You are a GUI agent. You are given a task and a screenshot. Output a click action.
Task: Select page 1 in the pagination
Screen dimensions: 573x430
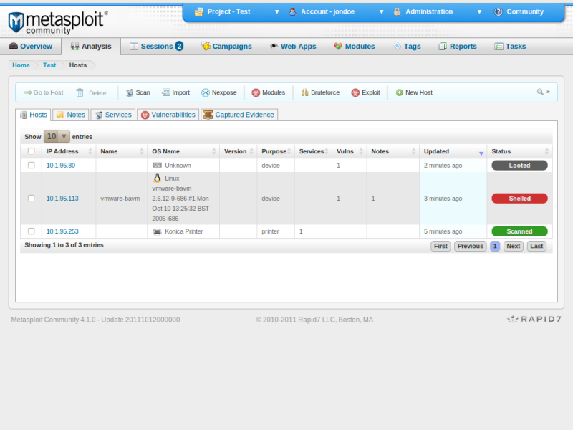point(495,246)
